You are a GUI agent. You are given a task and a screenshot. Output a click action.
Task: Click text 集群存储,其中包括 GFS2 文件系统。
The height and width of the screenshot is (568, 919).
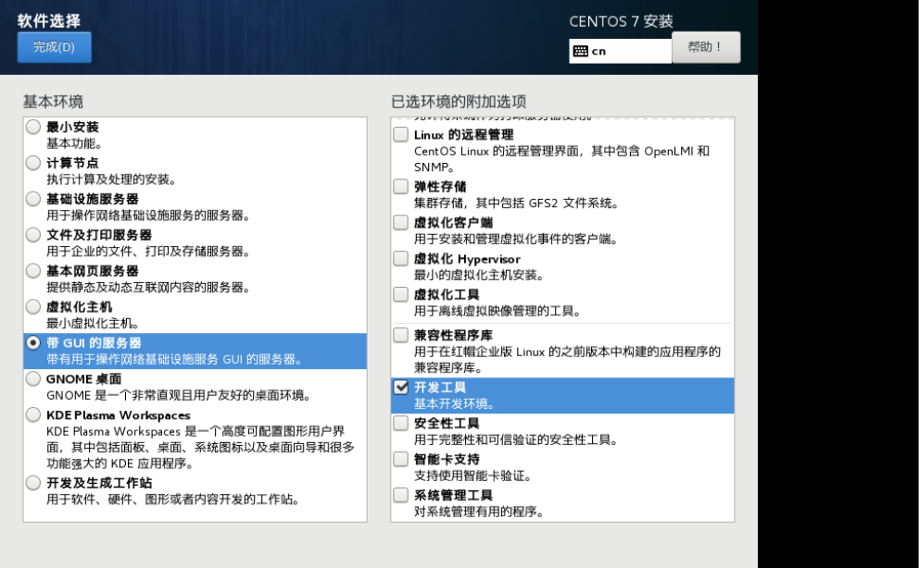516,203
